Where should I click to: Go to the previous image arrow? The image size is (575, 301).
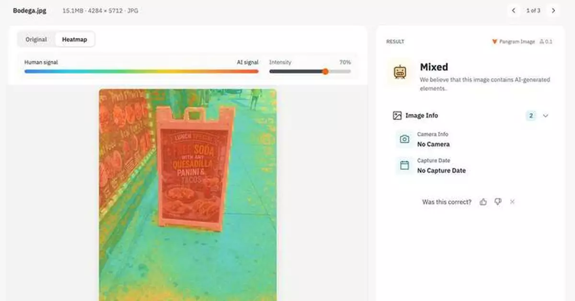pos(514,11)
